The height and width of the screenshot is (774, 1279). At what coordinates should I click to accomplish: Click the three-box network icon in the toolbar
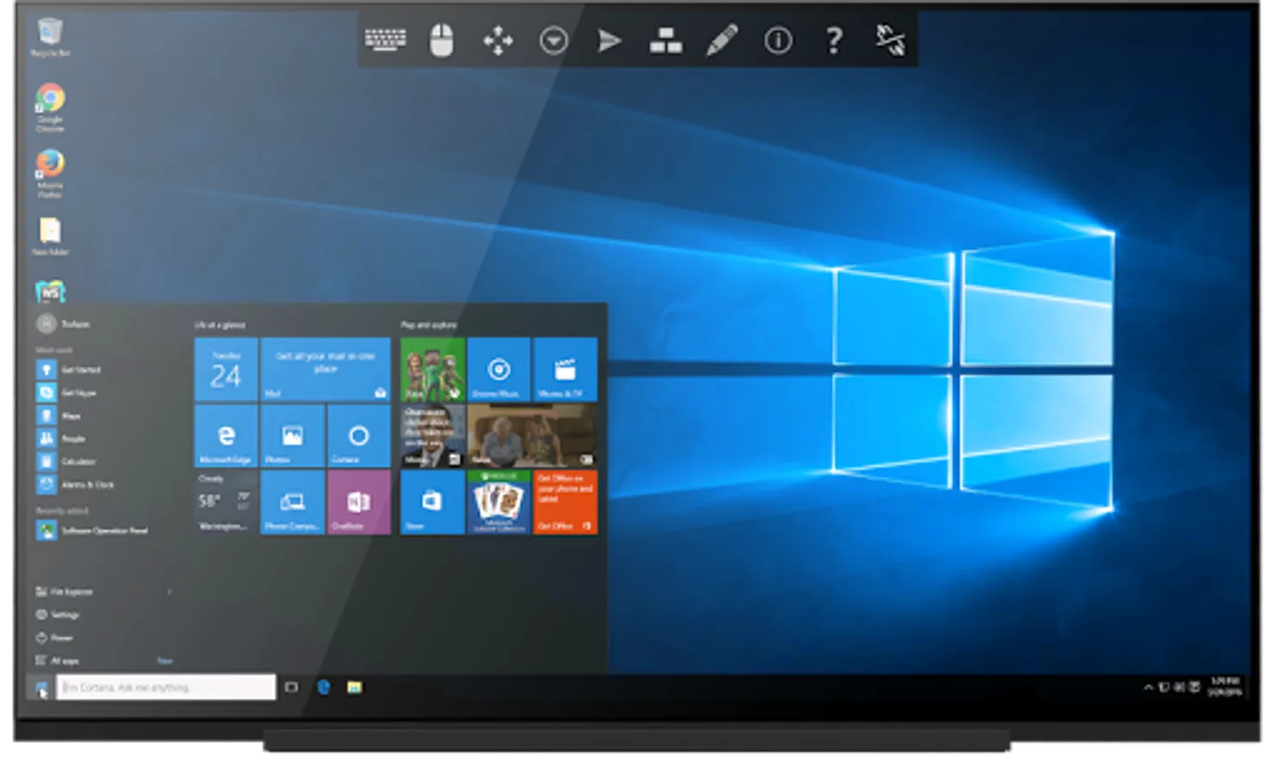pos(665,40)
